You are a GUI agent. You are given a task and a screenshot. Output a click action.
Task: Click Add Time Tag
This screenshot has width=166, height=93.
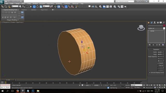click(x=114, y=88)
